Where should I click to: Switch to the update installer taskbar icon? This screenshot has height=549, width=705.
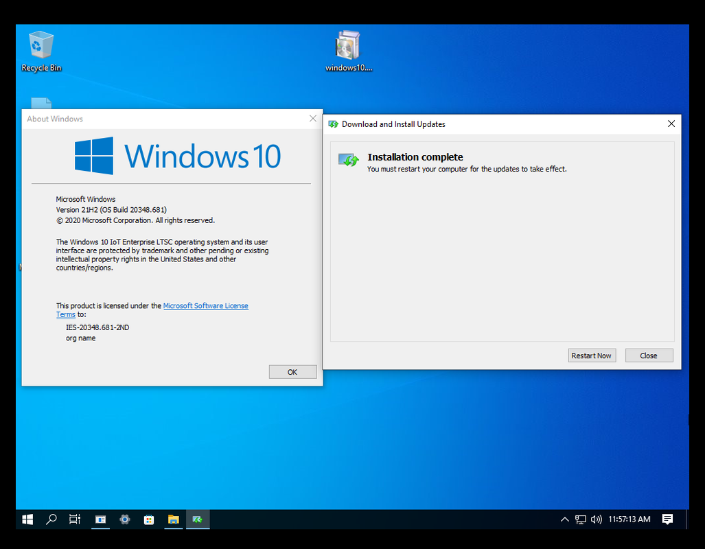[198, 519]
